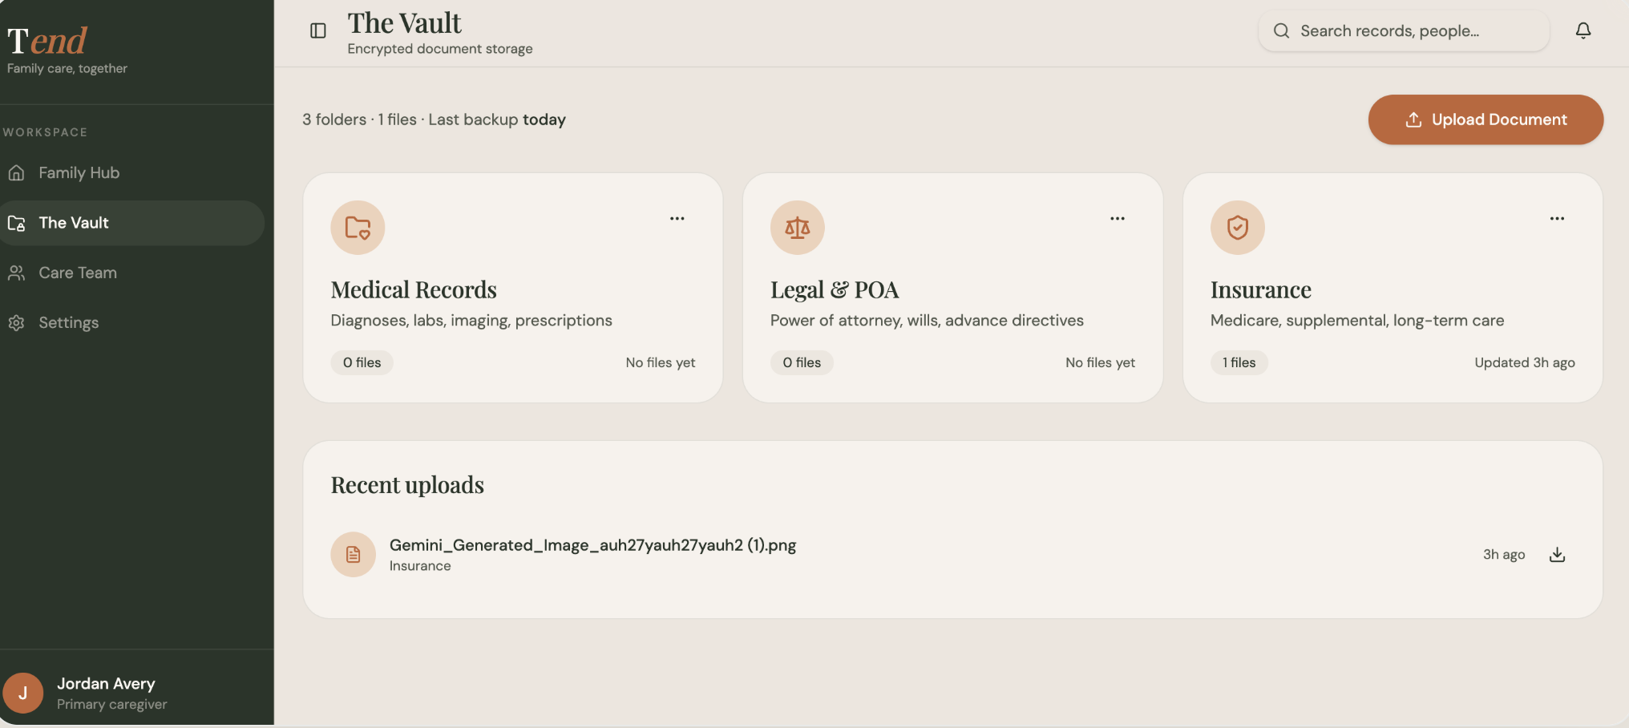Focus the Search records, people field
Screen dimensions: 1629x728
(x=1404, y=30)
